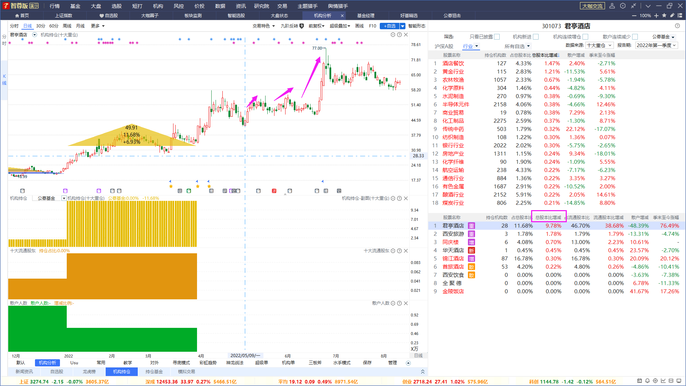Collapse the bottom panel with double chevron

tap(423, 372)
